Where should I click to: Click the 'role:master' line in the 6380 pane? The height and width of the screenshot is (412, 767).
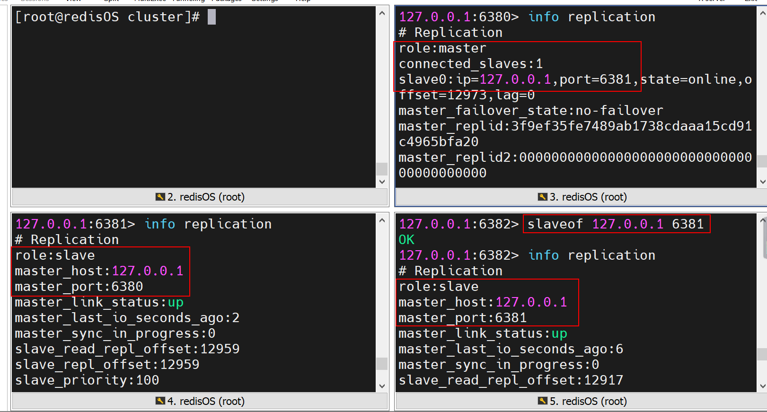(442, 48)
